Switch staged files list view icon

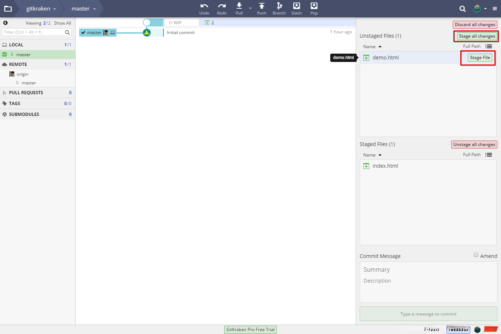point(489,155)
